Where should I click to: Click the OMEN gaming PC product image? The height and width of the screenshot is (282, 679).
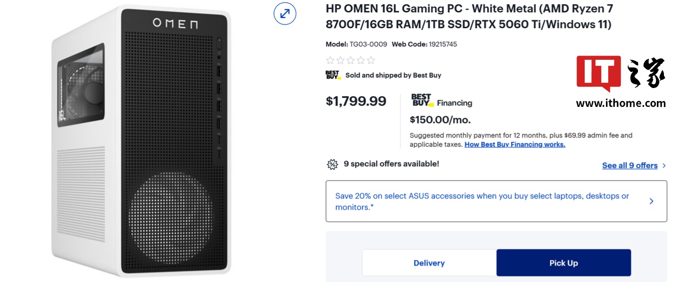141,141
